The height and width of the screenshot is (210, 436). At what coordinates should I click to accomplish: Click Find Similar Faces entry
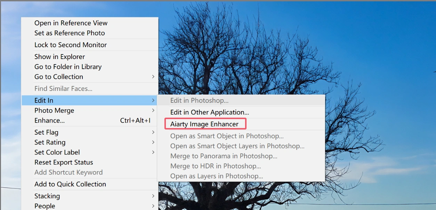click(x=90, y=89)
